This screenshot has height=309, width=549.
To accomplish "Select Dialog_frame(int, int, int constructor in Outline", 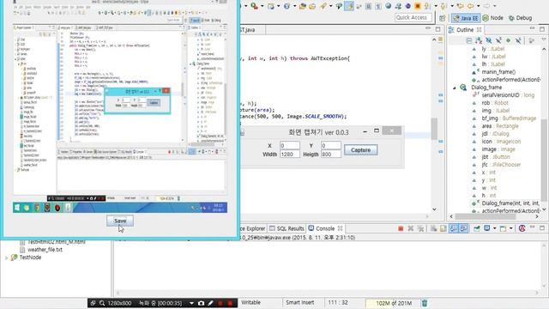I will (506, 203).
